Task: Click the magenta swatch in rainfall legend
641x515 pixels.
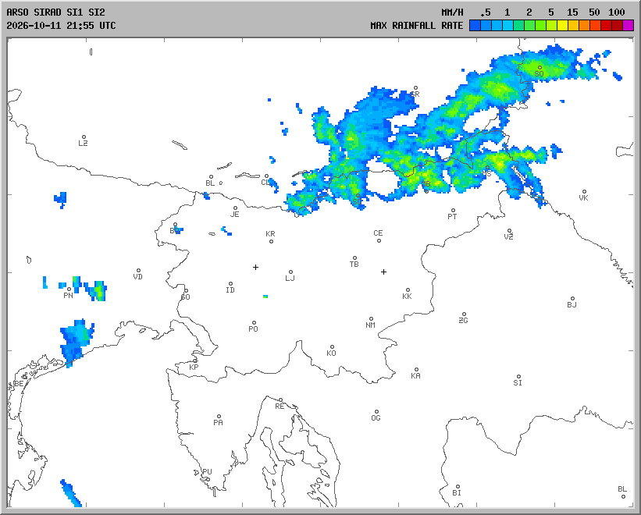Action: [x=628, y=26]
